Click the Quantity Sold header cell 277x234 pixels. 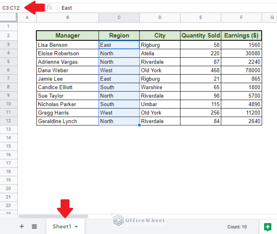tap(201, 35)
